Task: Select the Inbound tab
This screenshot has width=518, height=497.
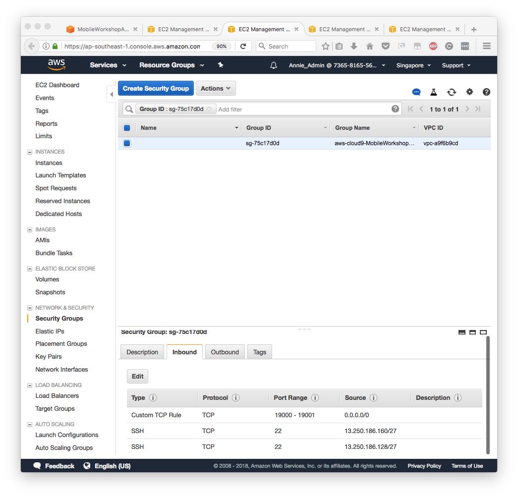Action: [184, 352]
